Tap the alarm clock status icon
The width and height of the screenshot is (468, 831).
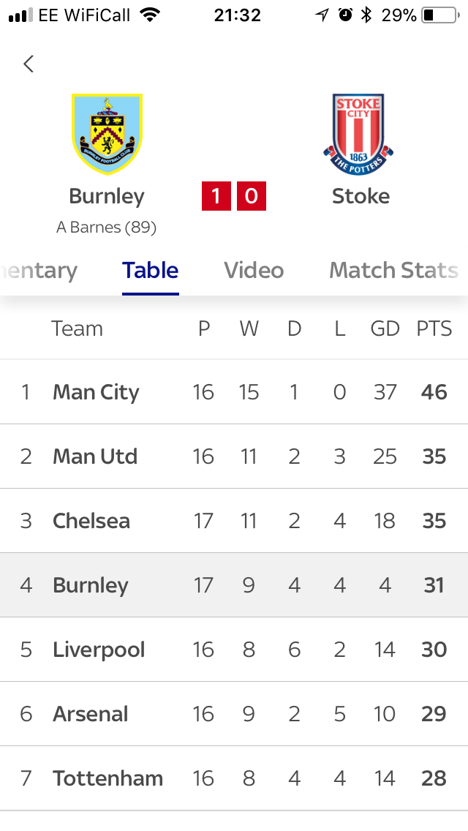point(346,15)
